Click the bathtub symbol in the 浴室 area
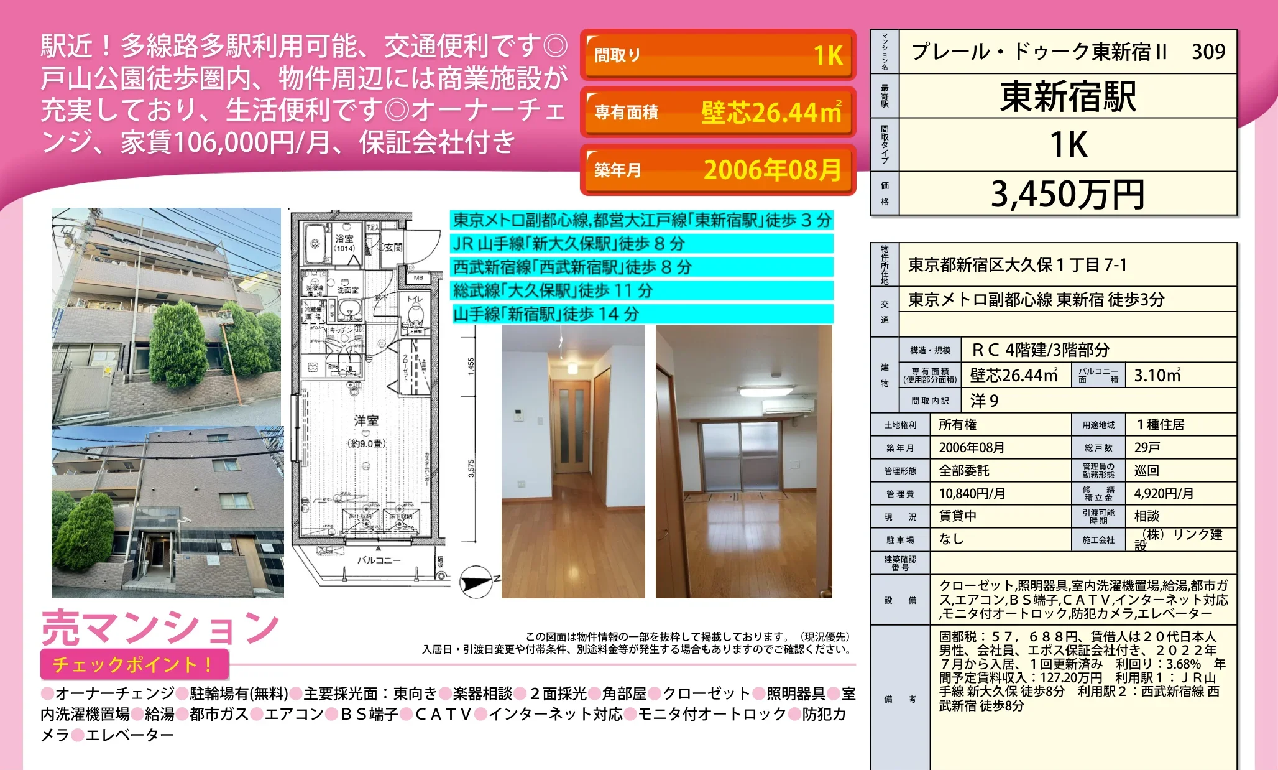The height and width of the screenshot is (770, 1278). tap(314, 243)
